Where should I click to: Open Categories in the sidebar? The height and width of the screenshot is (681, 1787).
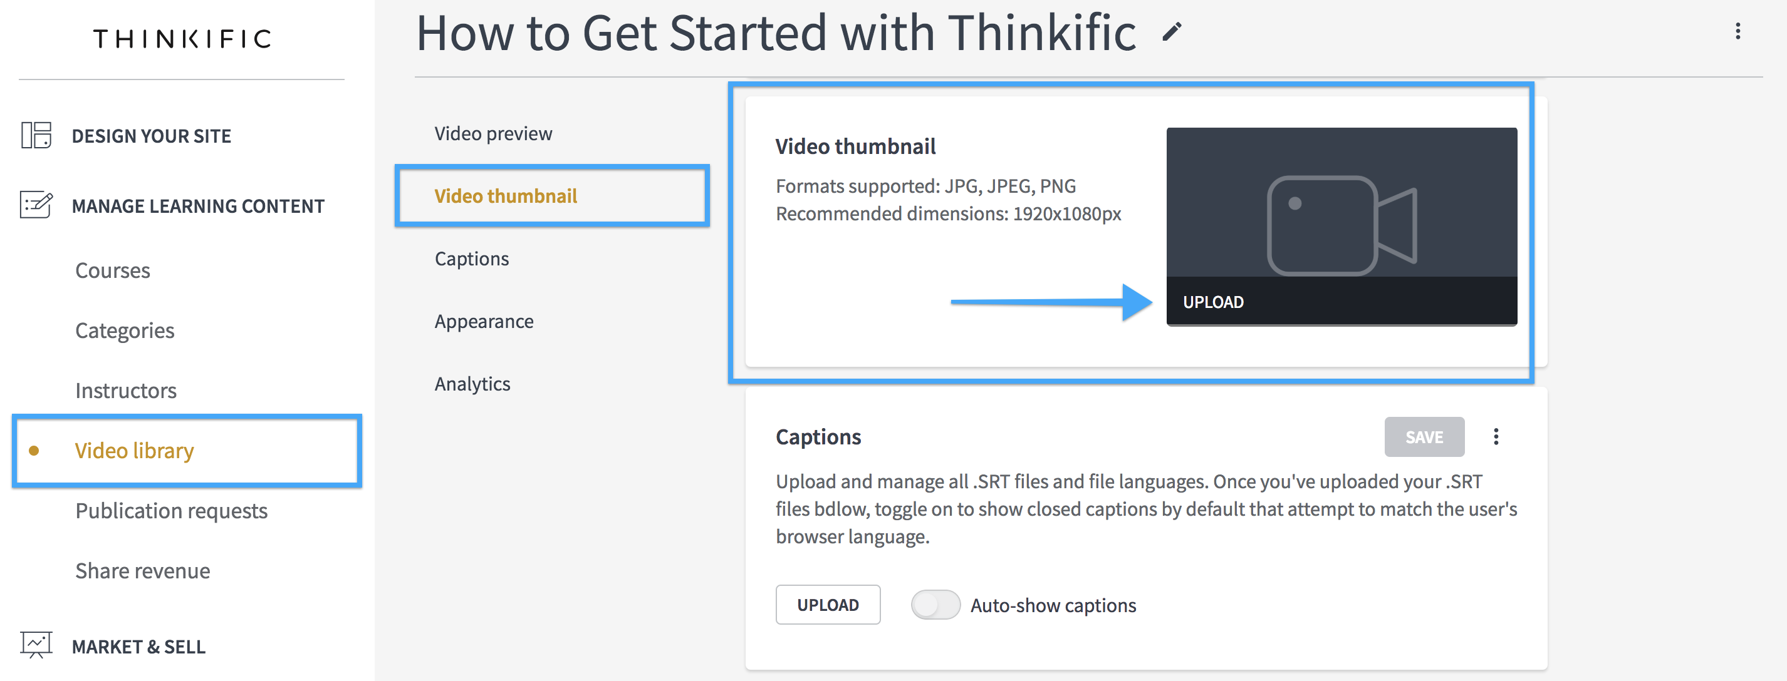coord(125,330)
